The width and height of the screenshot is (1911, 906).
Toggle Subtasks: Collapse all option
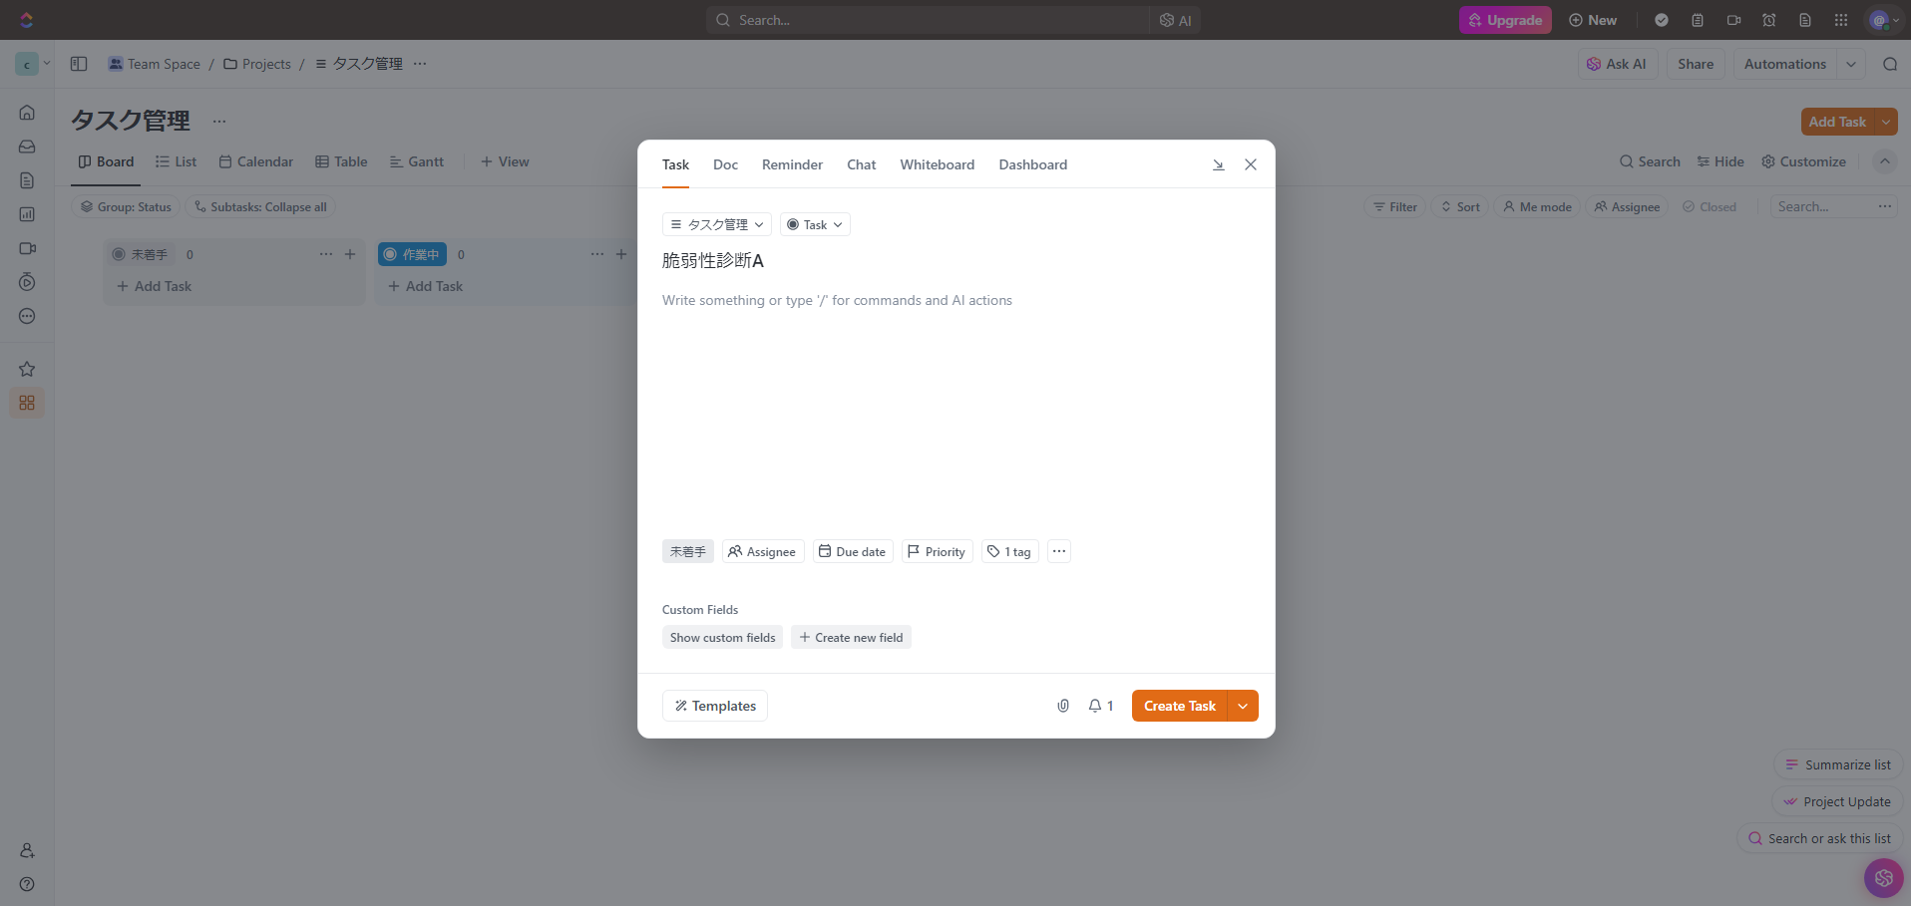point(260,207)
